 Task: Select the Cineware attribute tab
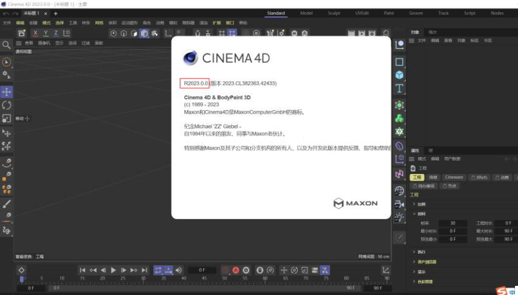(x=454, y=178)
